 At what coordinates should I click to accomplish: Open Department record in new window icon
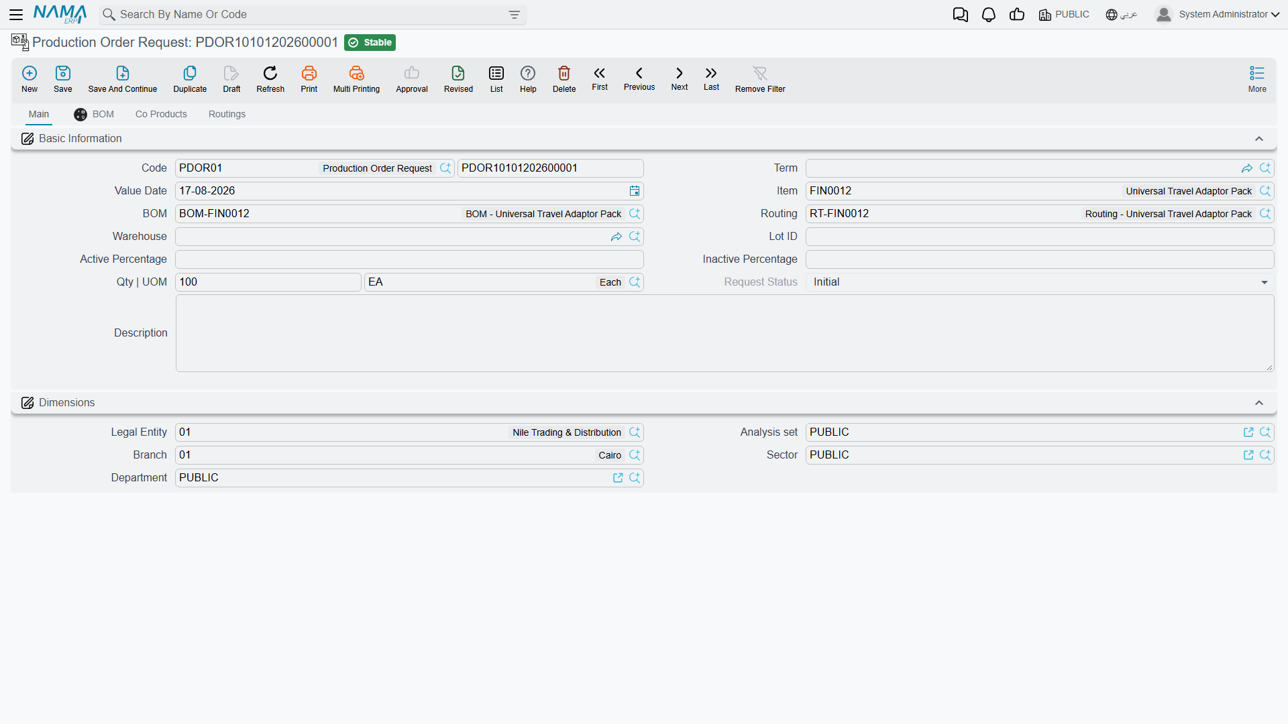[x=618, y=478]
